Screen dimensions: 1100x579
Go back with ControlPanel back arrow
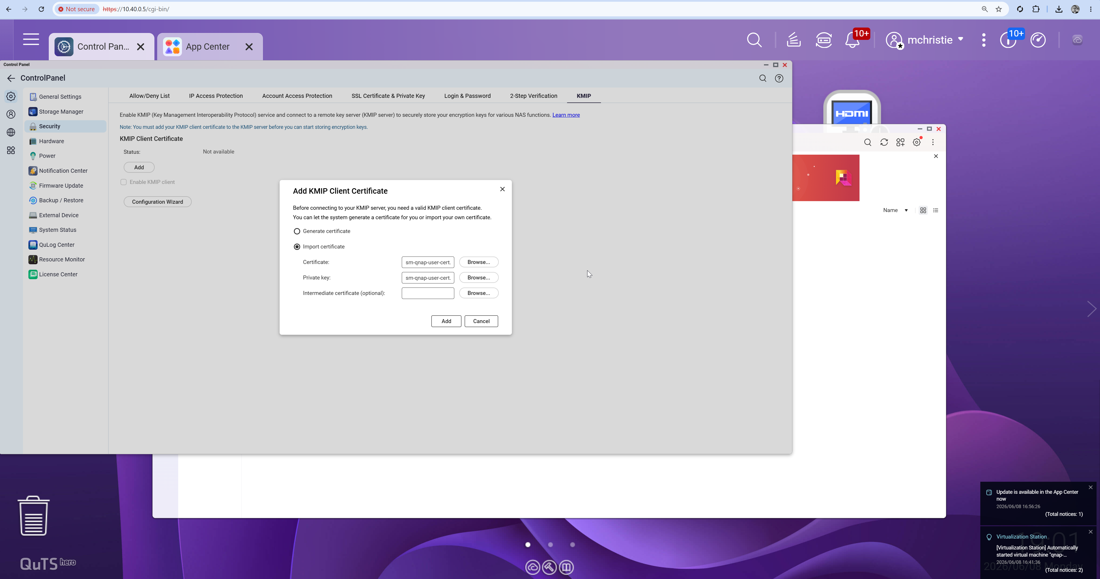point(11,78)
